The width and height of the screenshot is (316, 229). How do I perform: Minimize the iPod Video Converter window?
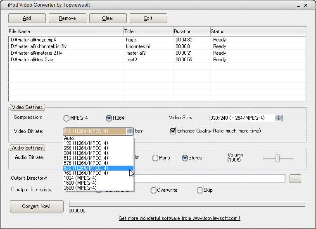click(299, 5)
